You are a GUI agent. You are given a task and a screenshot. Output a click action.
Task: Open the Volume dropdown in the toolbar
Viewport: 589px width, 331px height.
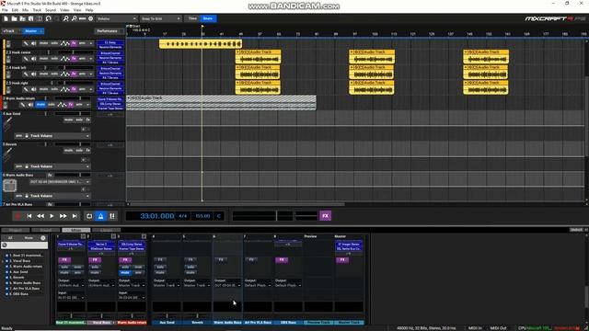[117, 18]
